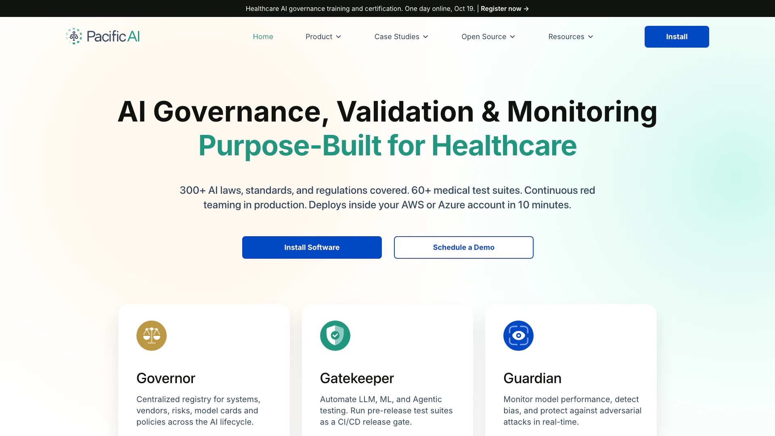Click the Gatekeeper description about Agentic testing
This screenshot has height=436, width=775.
click(x=386, y=411)
